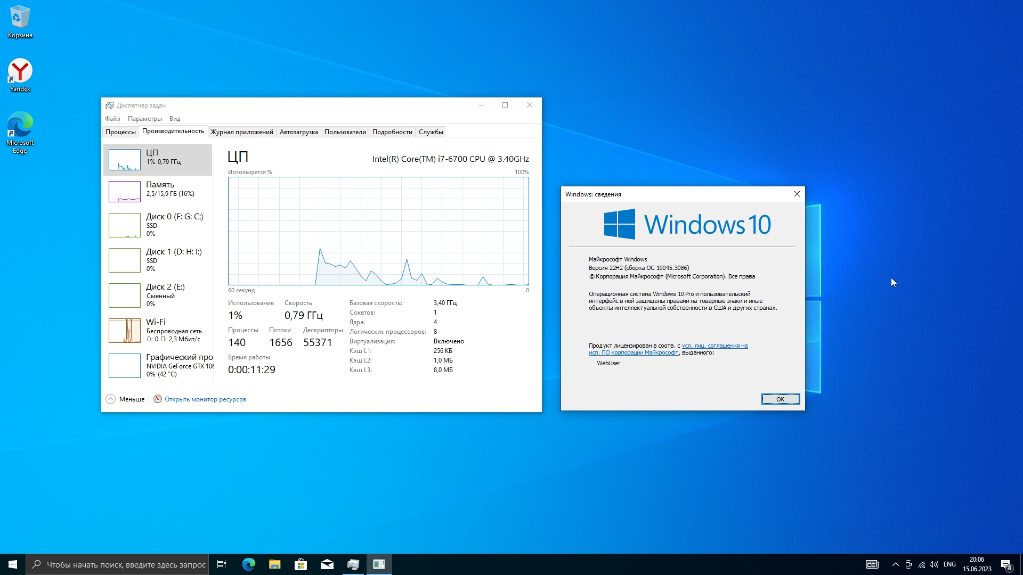Open the Mail app taskbar icon
Screen dimensions: 1023x575
pos(327,564)
